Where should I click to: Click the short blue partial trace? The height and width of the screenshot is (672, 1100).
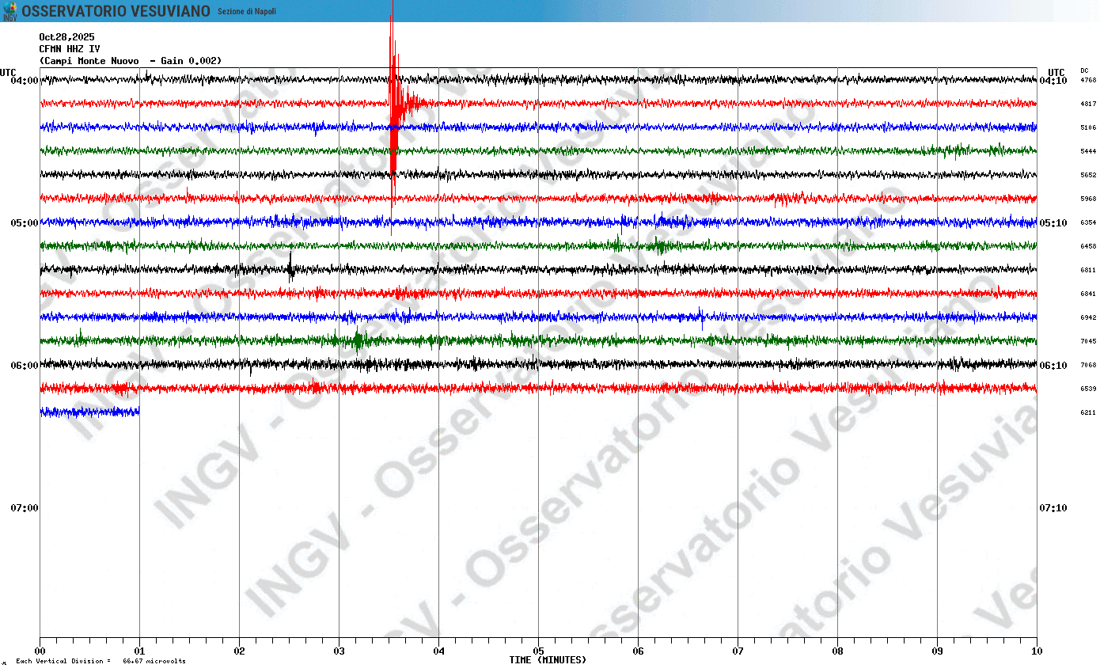[x=89, y=412]
